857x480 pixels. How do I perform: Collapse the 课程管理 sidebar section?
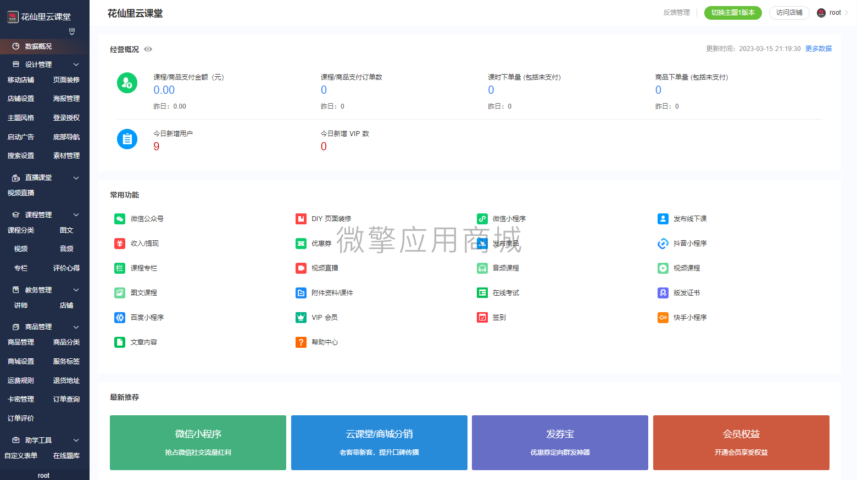click(x=76, y=215)
